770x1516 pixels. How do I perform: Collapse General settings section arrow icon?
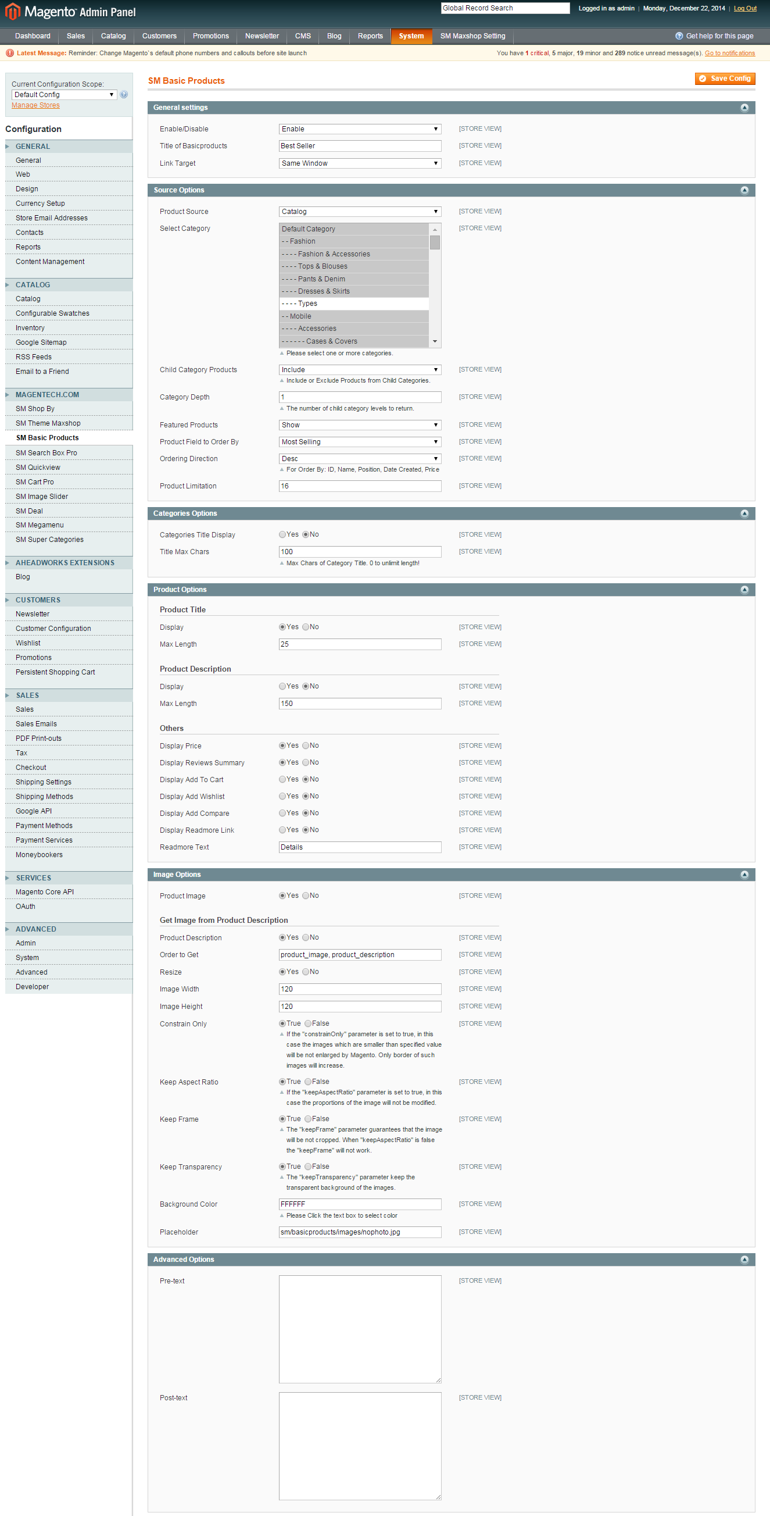click(744, 108)
